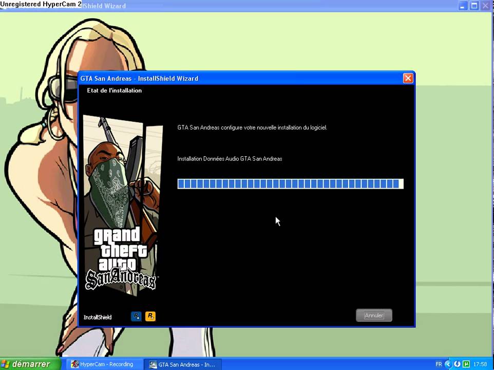Maximize the background InstallShield Wizard window

[474, 6]
